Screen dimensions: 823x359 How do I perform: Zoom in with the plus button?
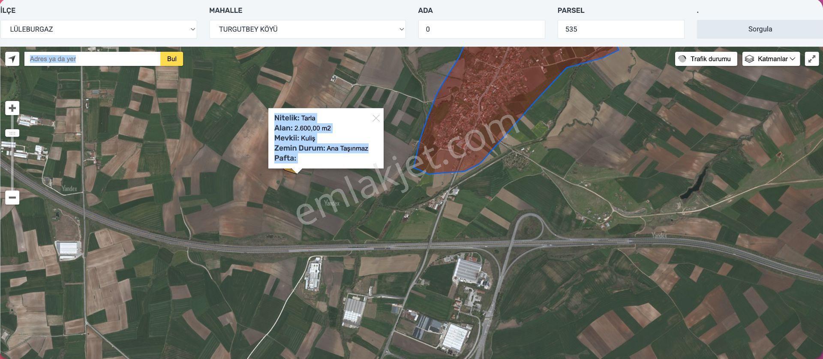(x=12, y=108)
